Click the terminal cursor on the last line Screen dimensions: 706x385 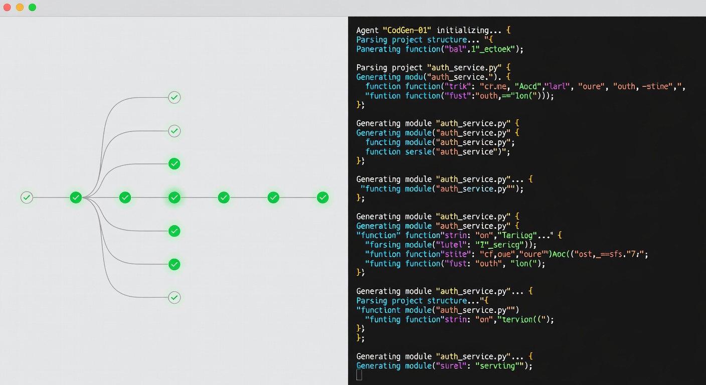tap(359, 375)
